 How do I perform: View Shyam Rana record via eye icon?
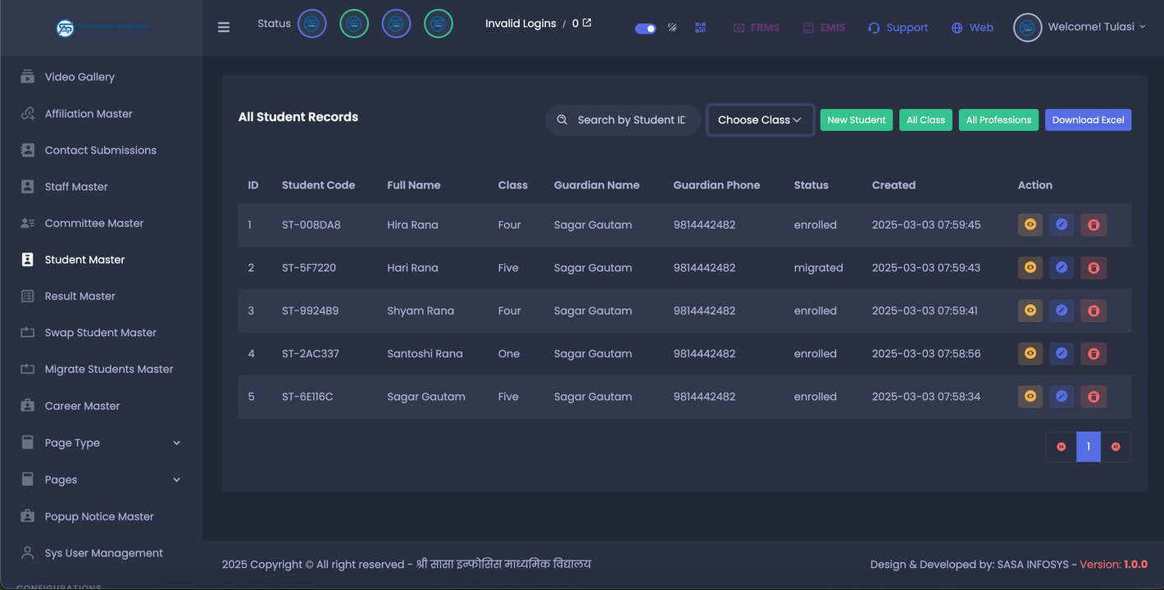click(1030, 311)
